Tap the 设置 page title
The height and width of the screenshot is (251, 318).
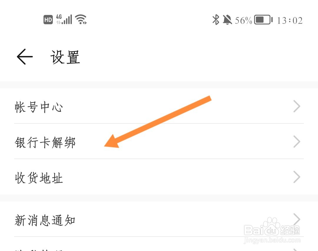coord(65,57)
